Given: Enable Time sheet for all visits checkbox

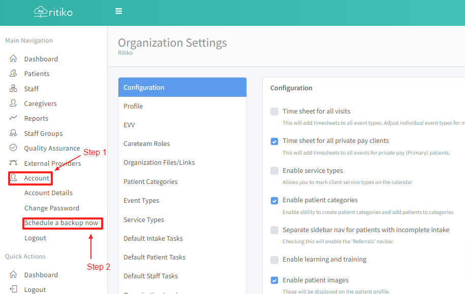Looking at the screenshot, I should point(274,112).
